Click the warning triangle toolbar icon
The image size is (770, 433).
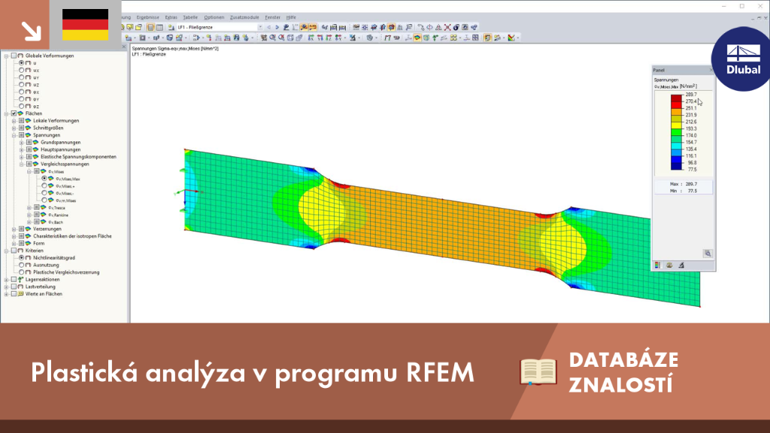(x=438, y=28)
